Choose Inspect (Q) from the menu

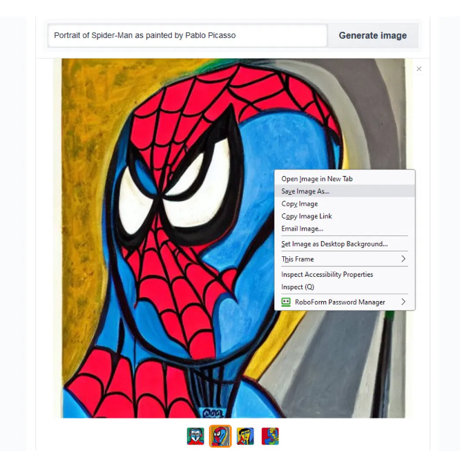point(345,287)
